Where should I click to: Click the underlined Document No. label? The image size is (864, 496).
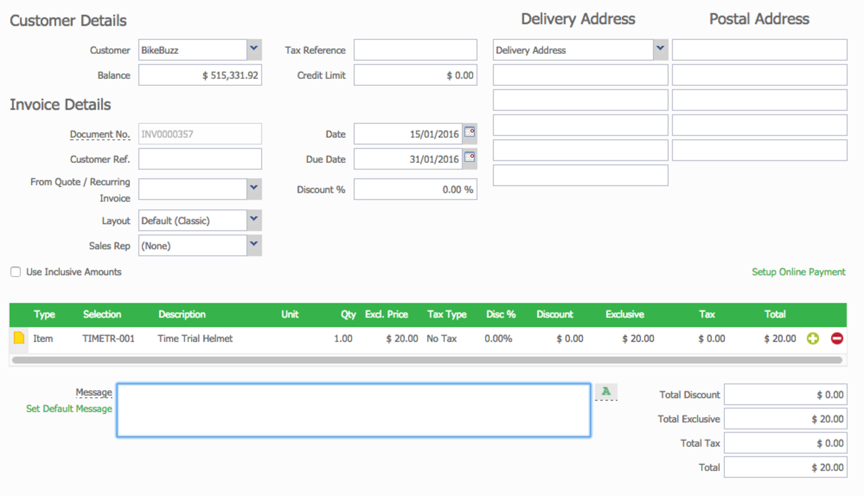[100, 133]
